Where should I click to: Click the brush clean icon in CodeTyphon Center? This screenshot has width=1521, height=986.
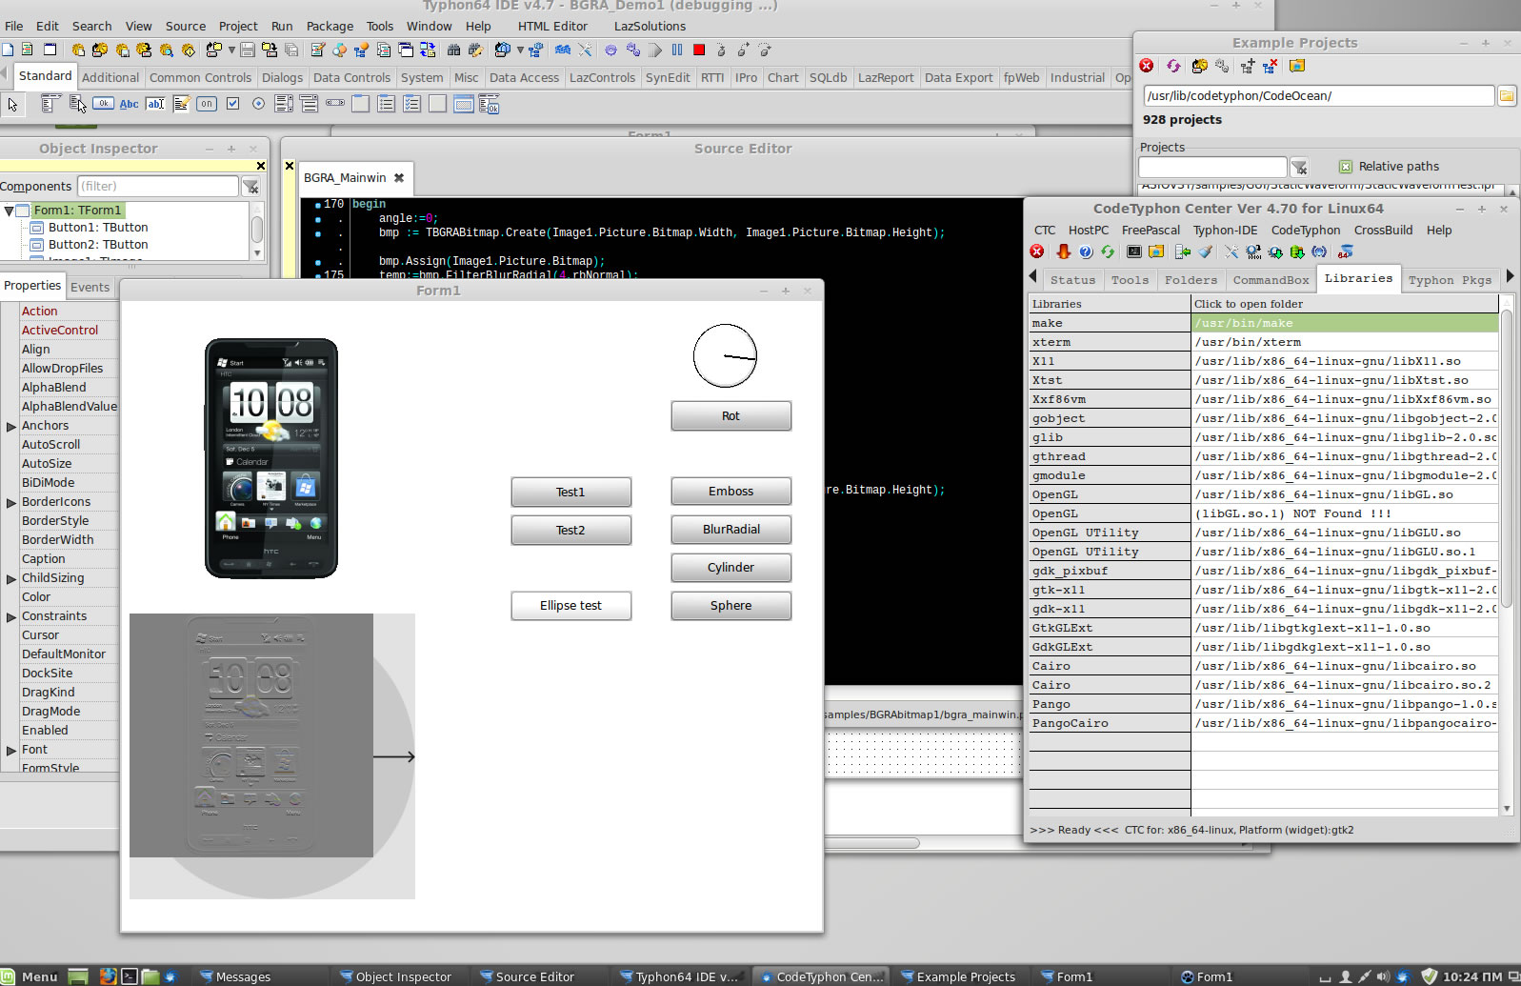coord(1206,252)
